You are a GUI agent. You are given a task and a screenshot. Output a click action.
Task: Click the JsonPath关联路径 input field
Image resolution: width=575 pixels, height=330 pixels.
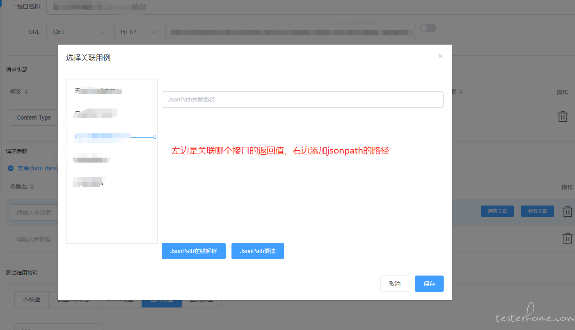point(302,99)
